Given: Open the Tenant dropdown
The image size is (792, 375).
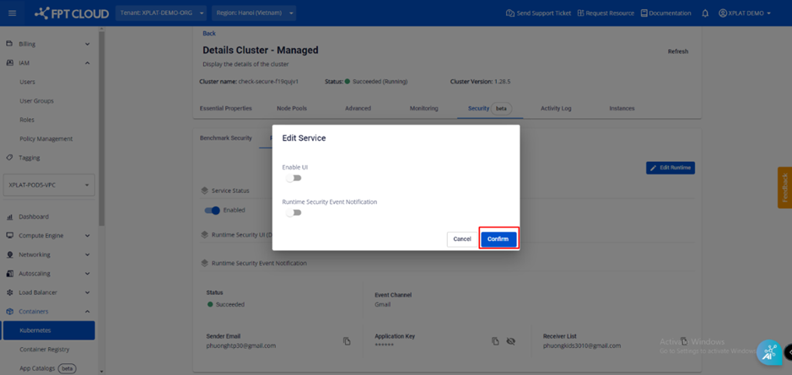Looking at the screenshot, I should pyautogui.click(x=160, y=13).
